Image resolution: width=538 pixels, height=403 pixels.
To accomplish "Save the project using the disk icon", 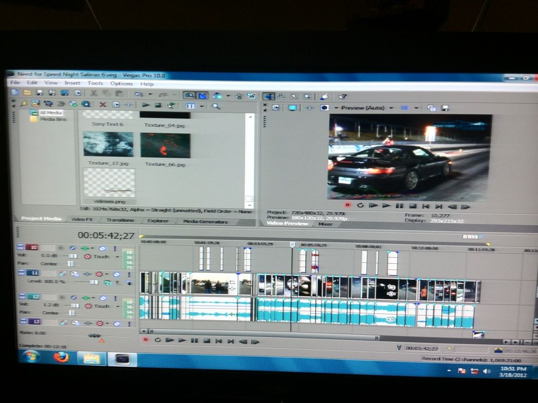I will coord(40,93).
